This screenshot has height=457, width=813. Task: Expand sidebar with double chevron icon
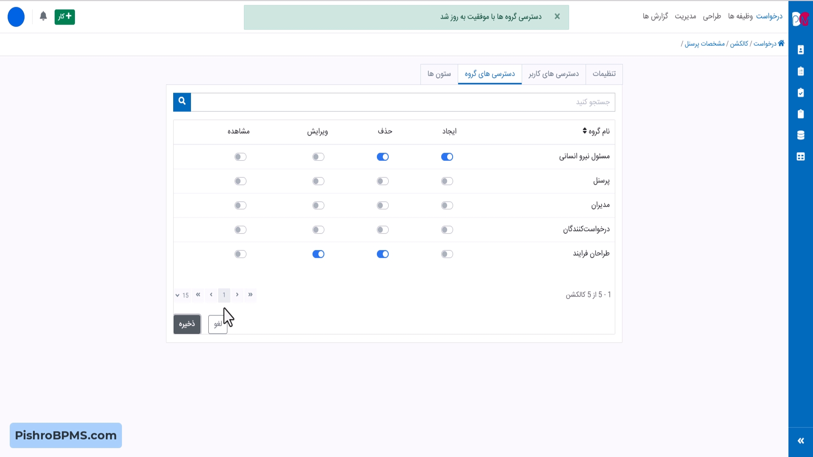click(x=800, y=441)
